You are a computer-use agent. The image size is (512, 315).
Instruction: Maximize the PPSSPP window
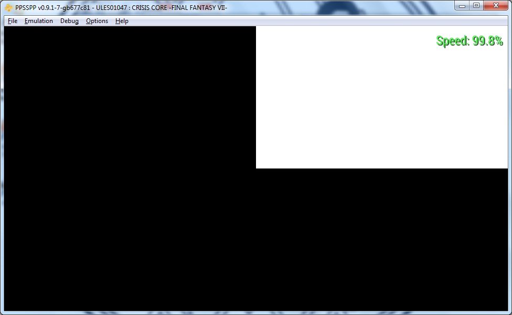[476, 5]
